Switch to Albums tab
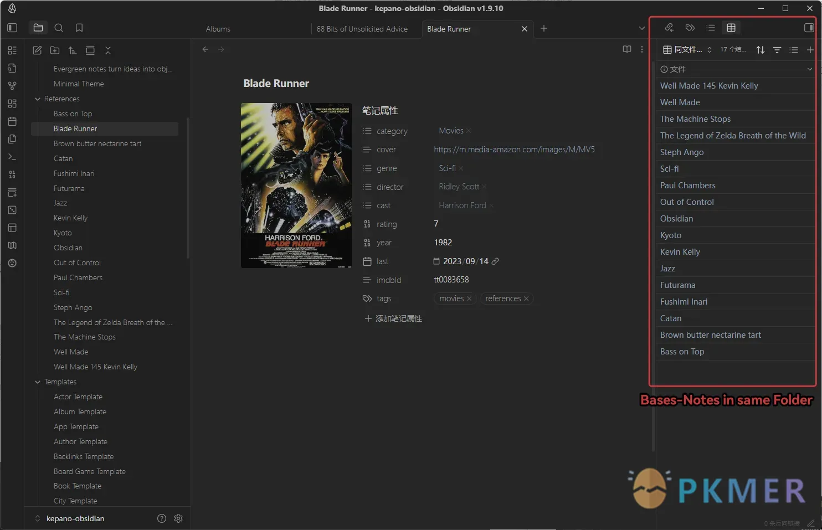The height and width of the screenshot is (530, 822). pos(218,29)
